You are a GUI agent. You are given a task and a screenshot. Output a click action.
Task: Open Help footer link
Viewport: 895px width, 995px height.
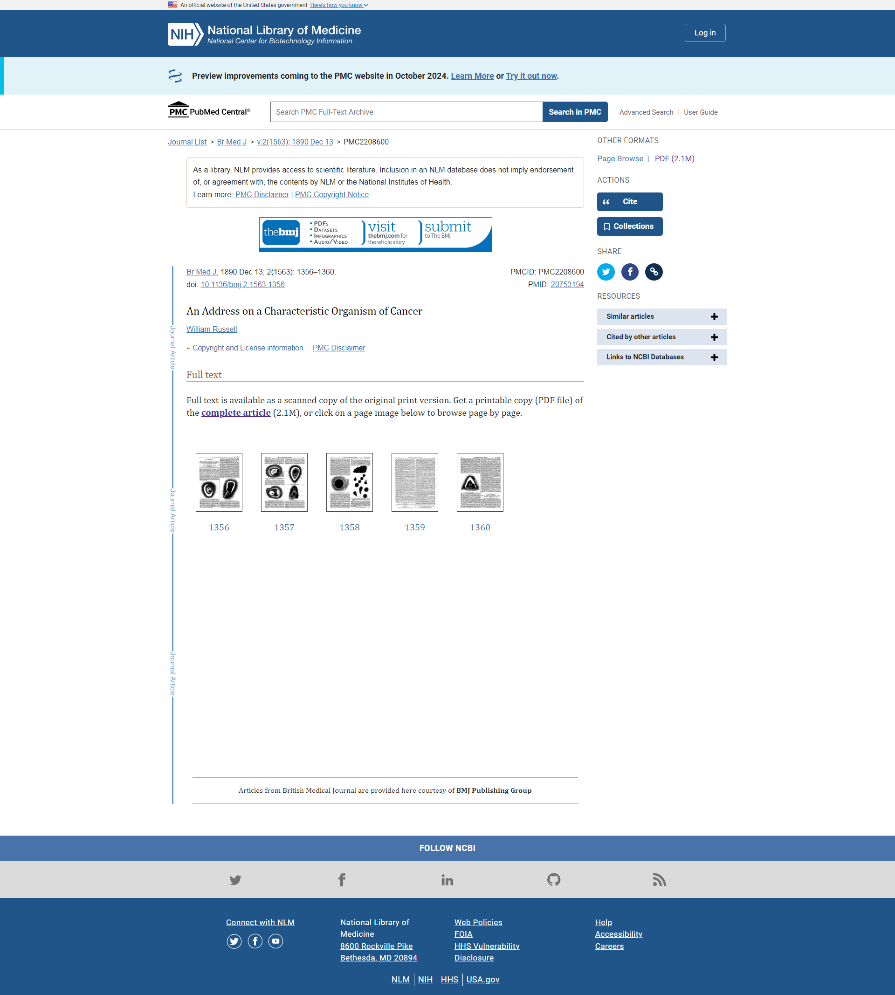point(603,923)
